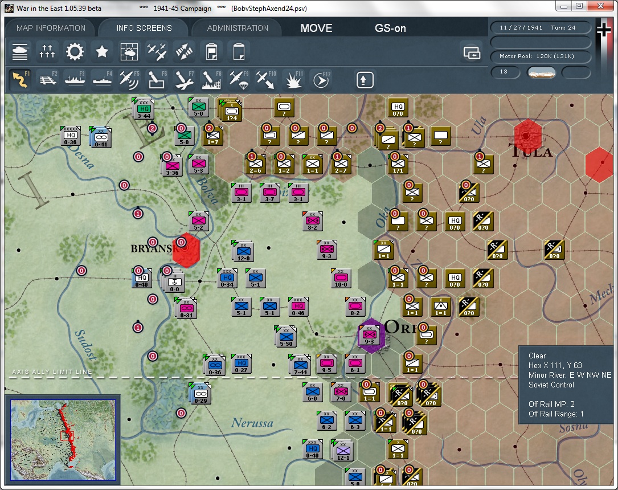
Task: Select the purple 12-1 unit counter
Action: pyautogui.click(x=342, y=450)
